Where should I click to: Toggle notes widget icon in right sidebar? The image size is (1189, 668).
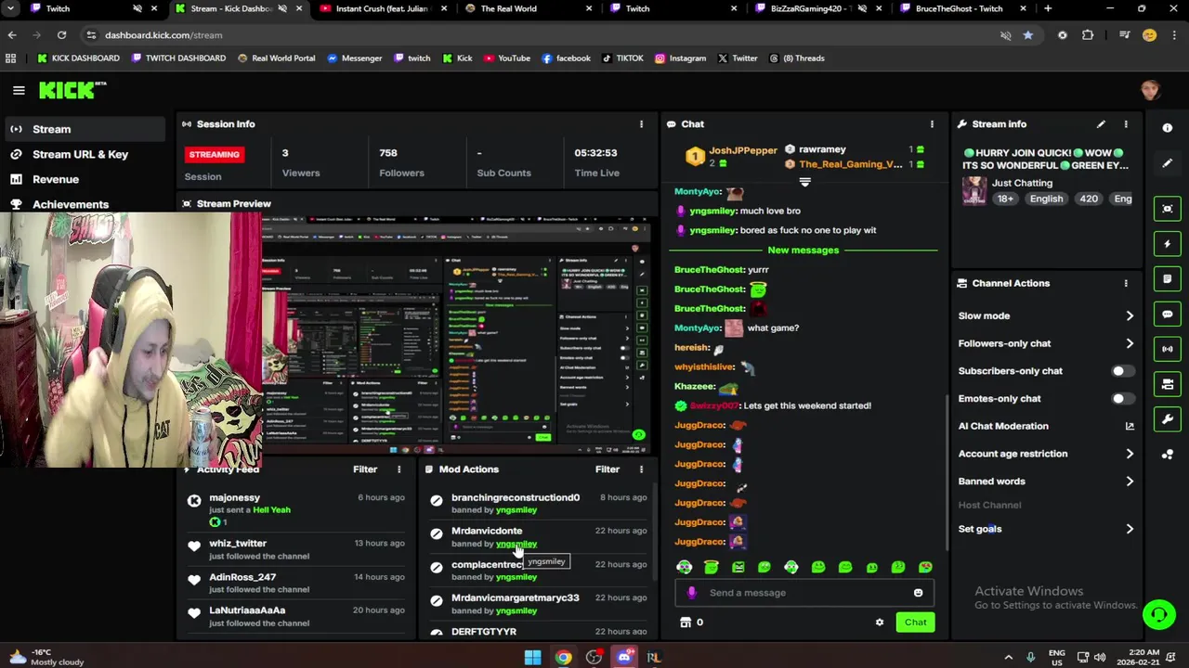point(1168,279)
